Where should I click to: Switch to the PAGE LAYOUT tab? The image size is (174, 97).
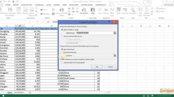(27, 5)
